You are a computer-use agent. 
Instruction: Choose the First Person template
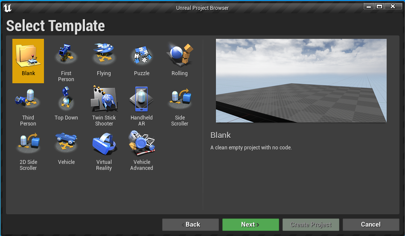(66, 61)
